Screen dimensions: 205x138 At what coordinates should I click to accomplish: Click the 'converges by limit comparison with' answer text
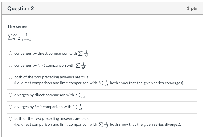(44, 65)
